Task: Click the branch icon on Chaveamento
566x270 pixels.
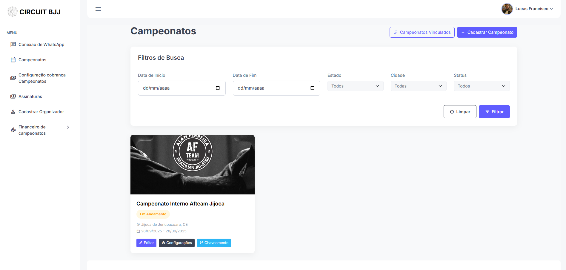Action: 202,243
